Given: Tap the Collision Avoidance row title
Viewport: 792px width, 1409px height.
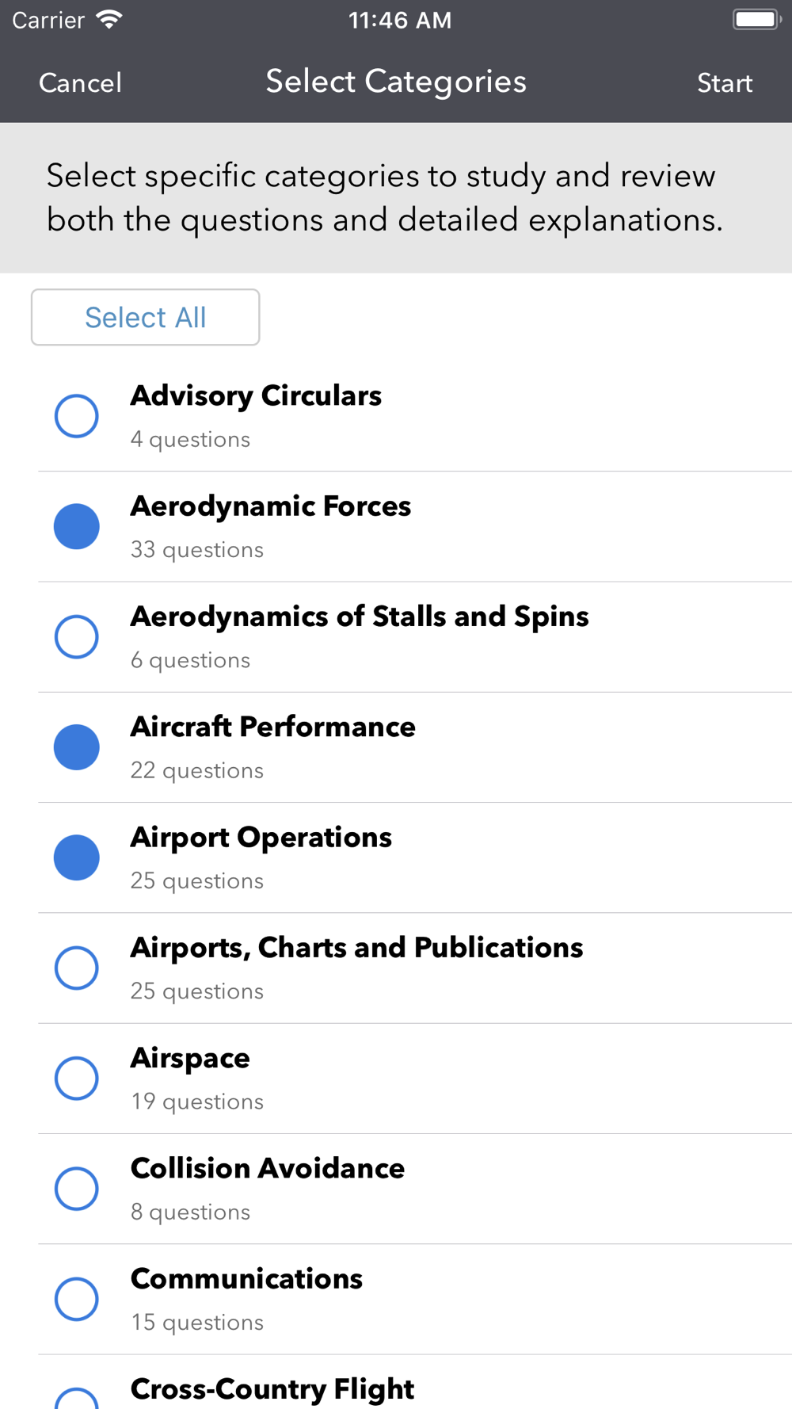Looking at the screenshot, I should (268, 1169).
